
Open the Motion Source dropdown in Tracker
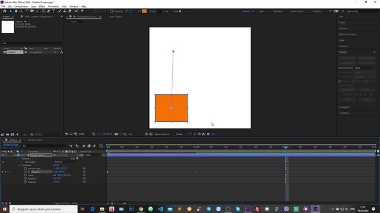(365, 68)
